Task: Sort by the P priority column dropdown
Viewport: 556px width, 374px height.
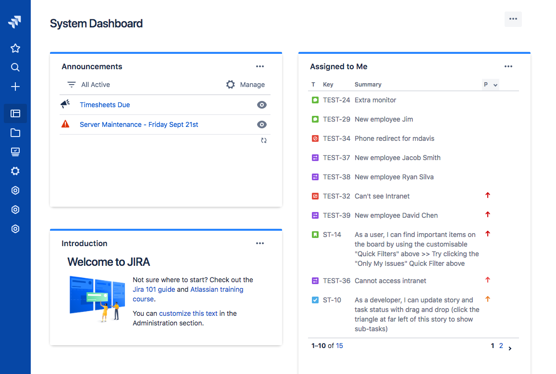Action: (491, 85)
